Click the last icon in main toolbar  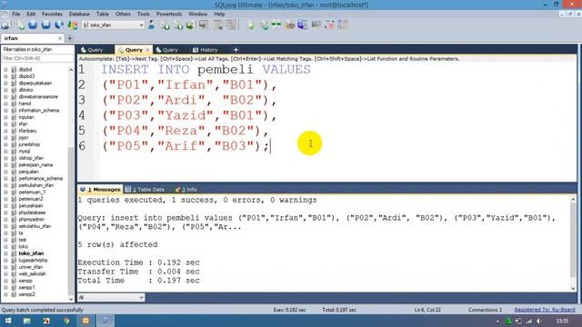coord(343,25)
